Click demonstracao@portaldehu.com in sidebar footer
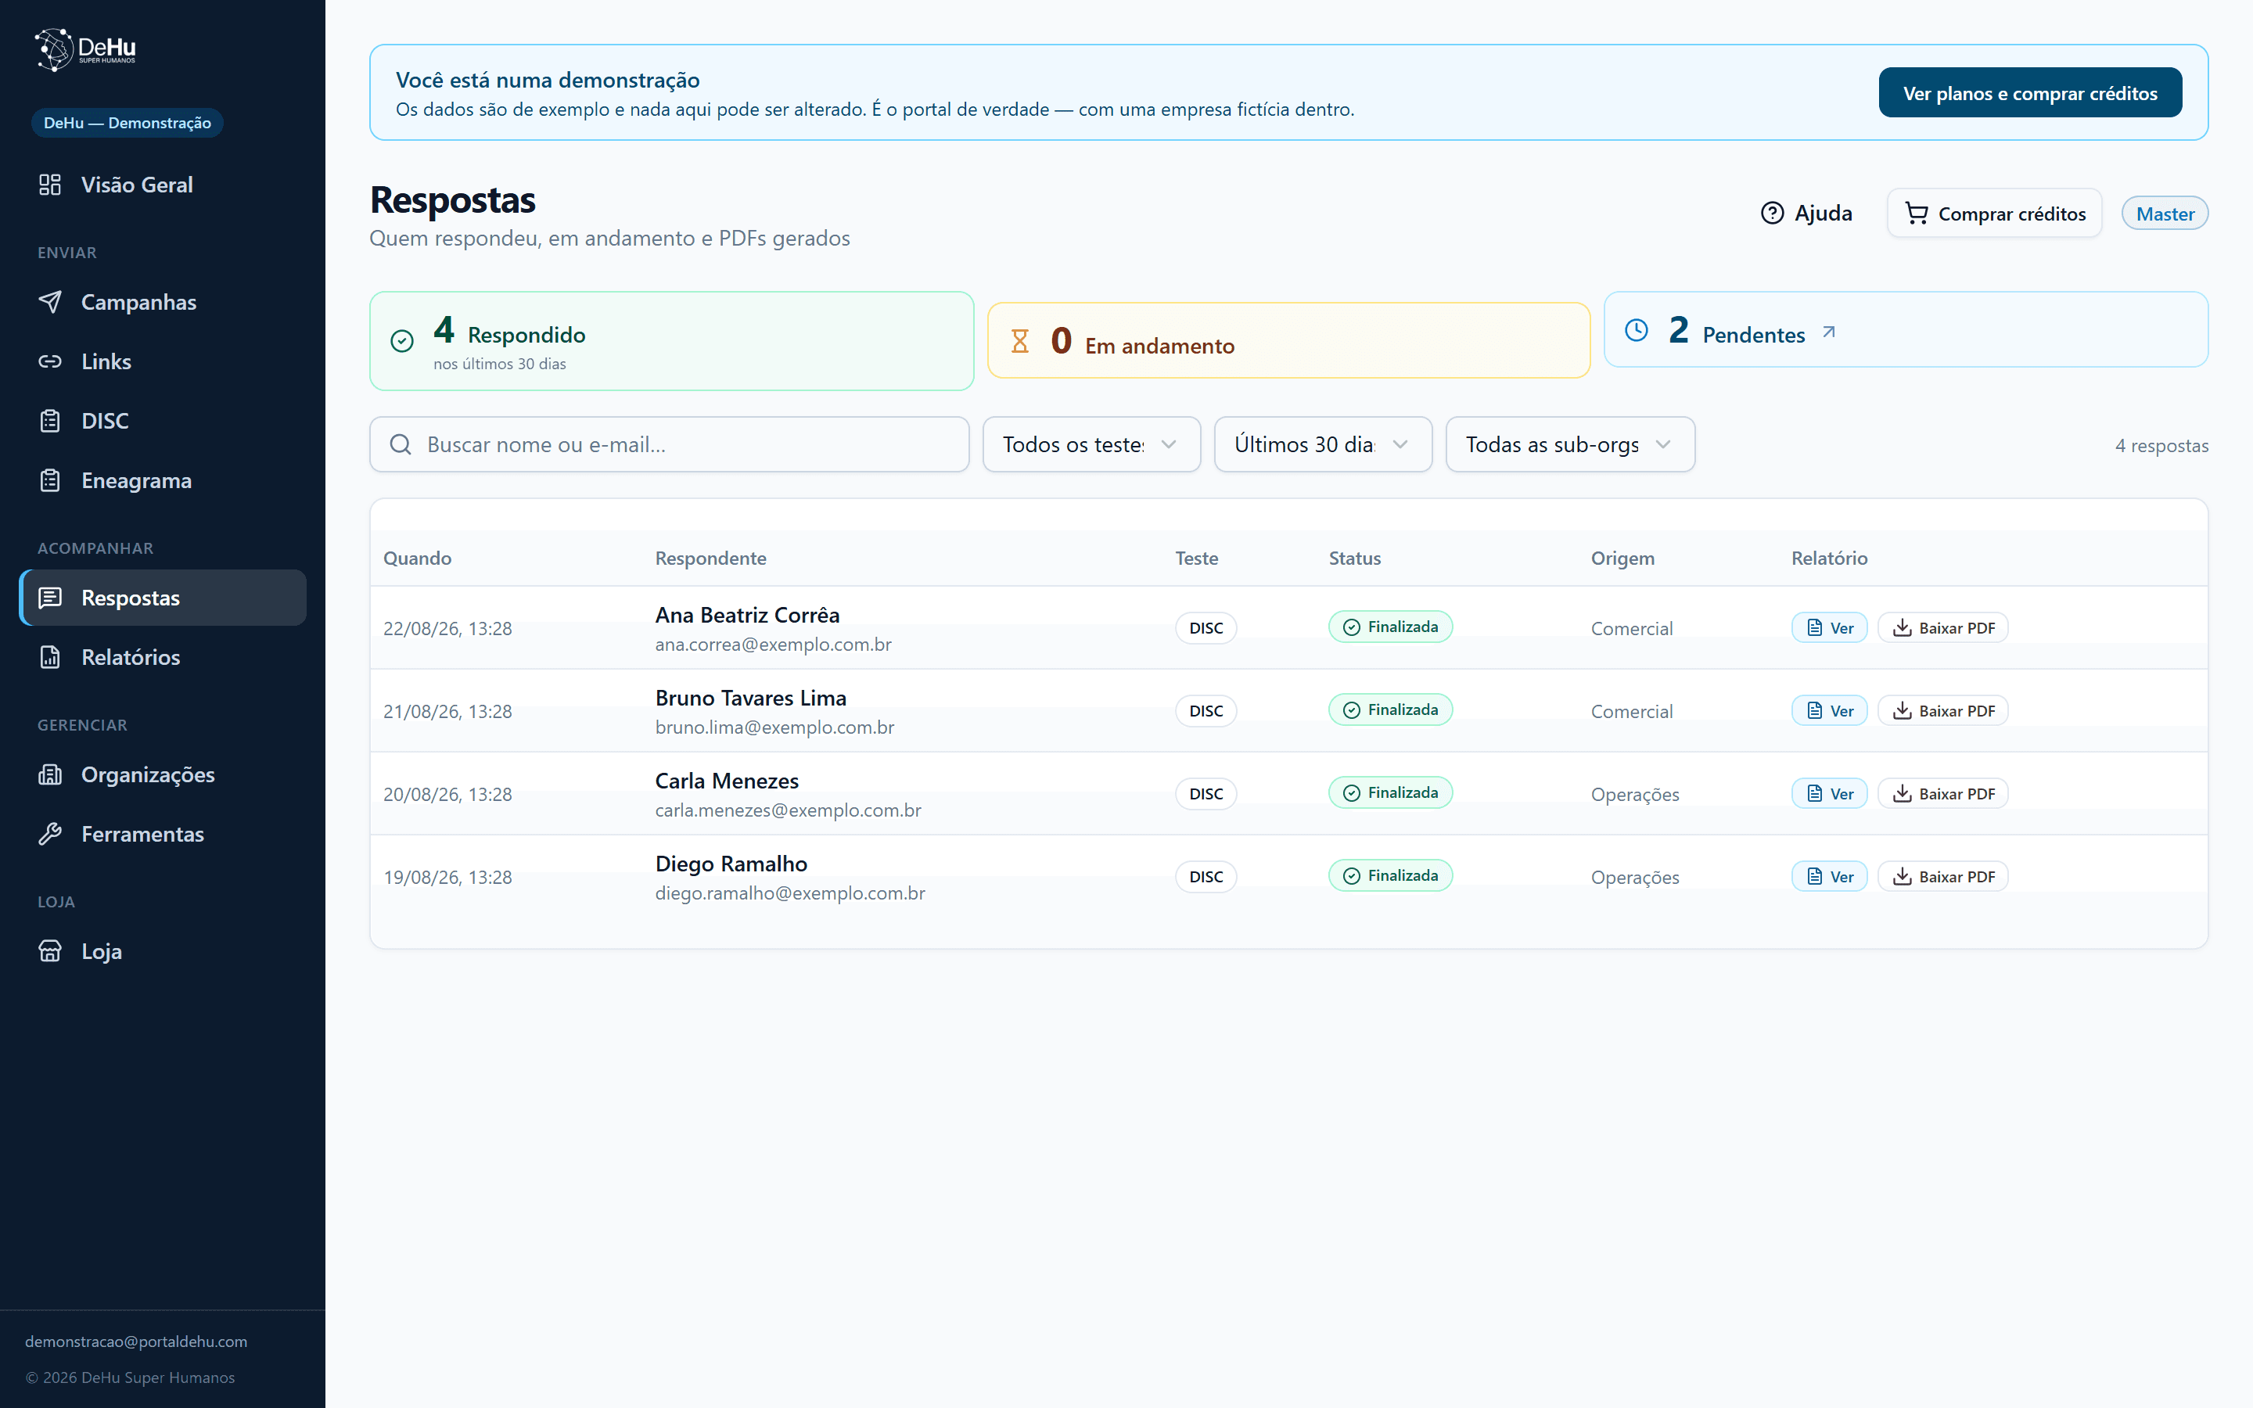Screen dimensions: 2253x1408 (136, 1341)
